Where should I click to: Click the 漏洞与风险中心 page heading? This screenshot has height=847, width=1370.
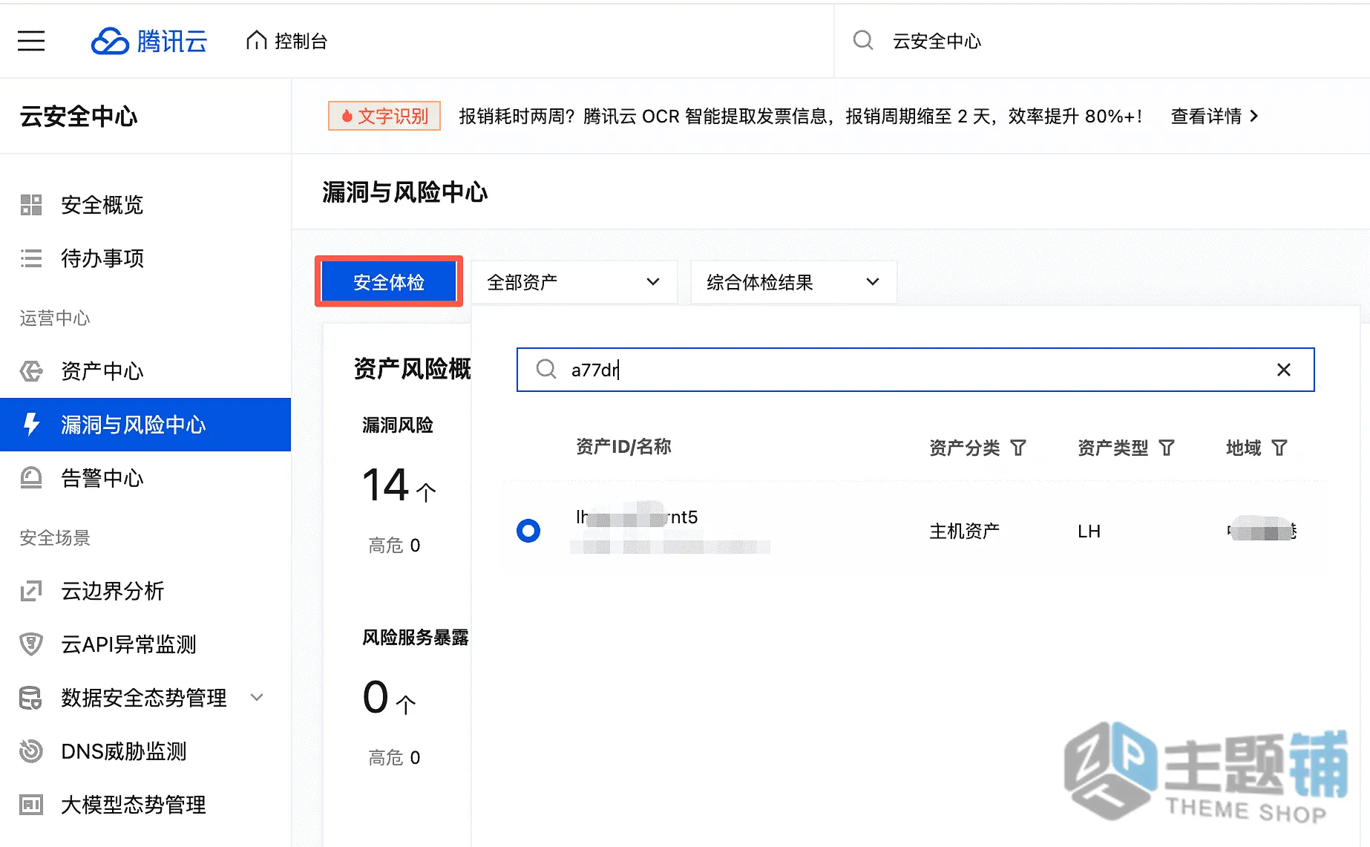(405, 192)
